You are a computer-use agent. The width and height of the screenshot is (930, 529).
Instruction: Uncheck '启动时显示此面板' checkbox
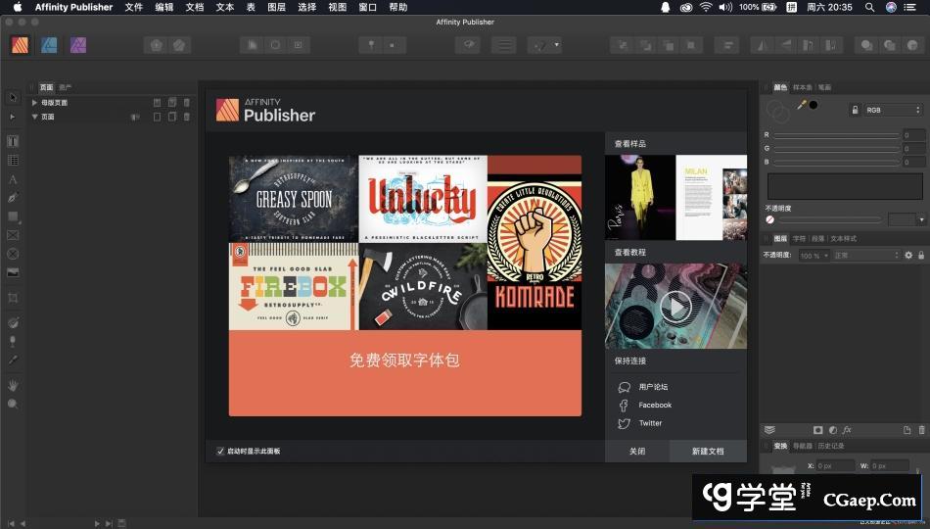tap(220, 451)
